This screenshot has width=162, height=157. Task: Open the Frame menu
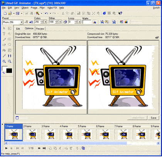click(34, 8)
